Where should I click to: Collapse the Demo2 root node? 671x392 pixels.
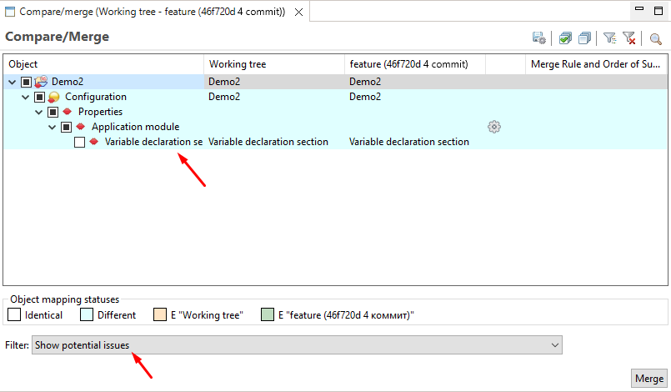point(12,82)
